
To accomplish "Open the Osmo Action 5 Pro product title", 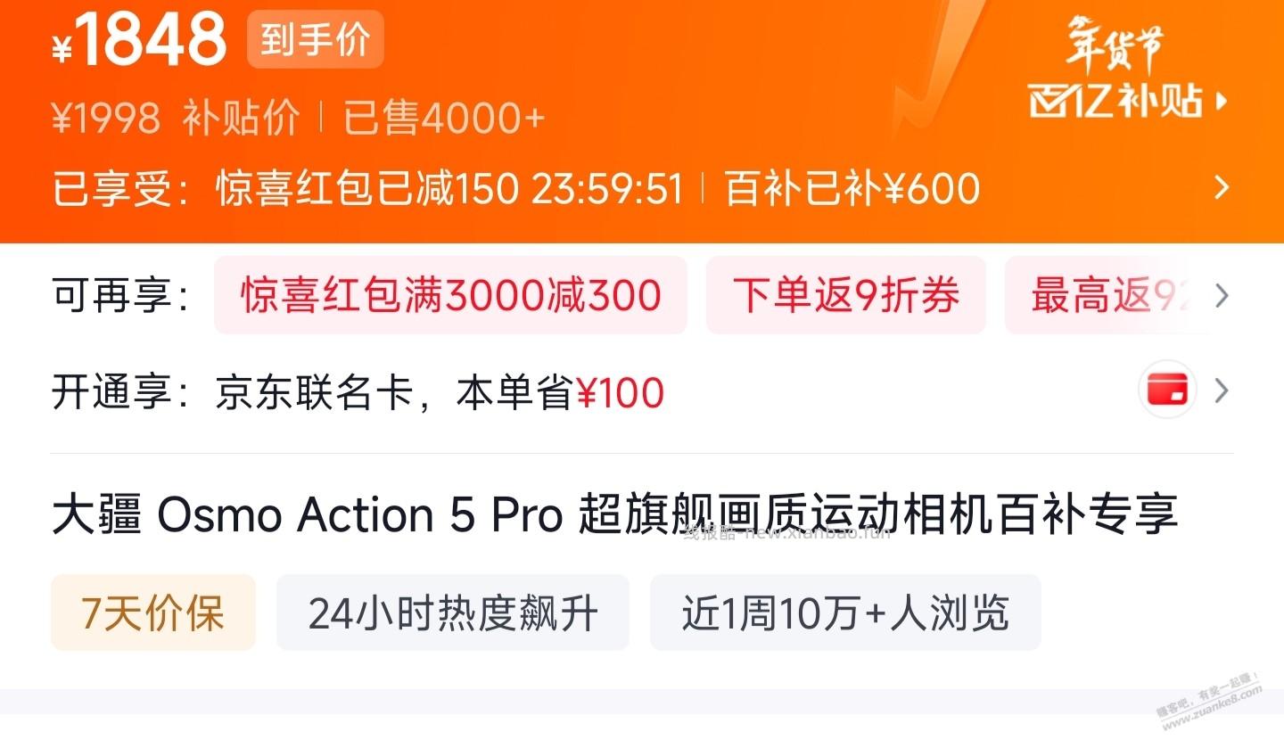I will coord(617,514).
